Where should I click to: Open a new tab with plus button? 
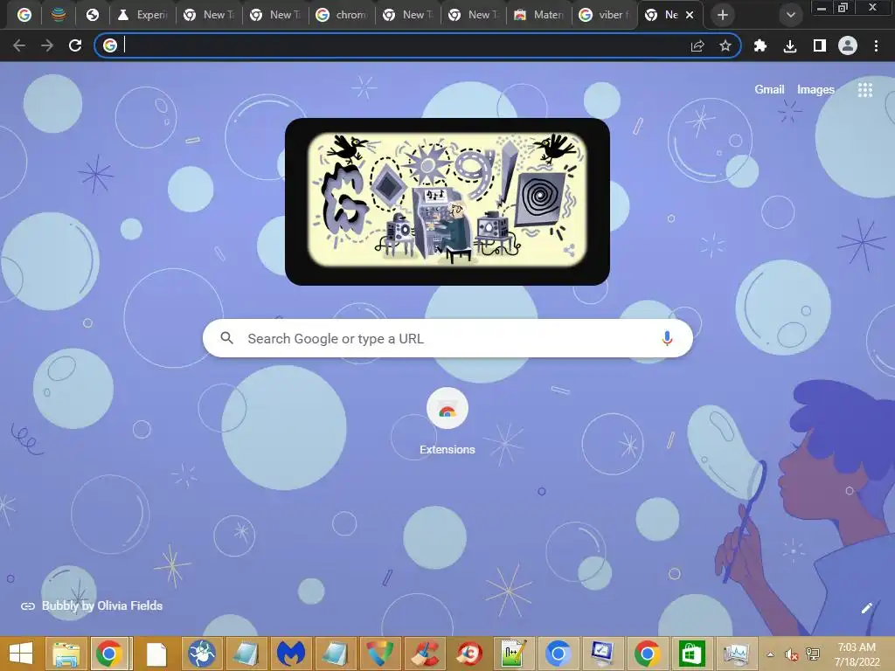723,15
